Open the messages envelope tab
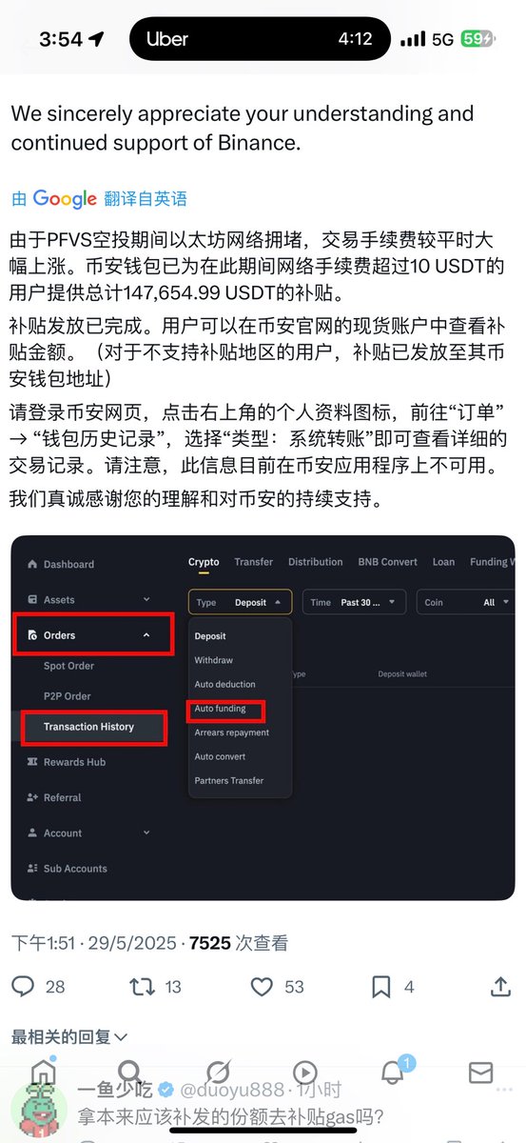This screenshot has width=526, height=1143. (x=481, y=1073)
